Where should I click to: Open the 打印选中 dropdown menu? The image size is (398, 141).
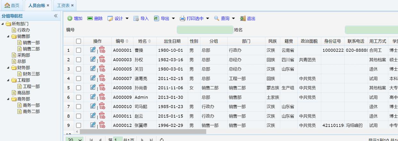click(x=208, y=19)
